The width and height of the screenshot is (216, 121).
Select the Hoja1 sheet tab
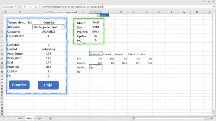click(x=30, y=118)
